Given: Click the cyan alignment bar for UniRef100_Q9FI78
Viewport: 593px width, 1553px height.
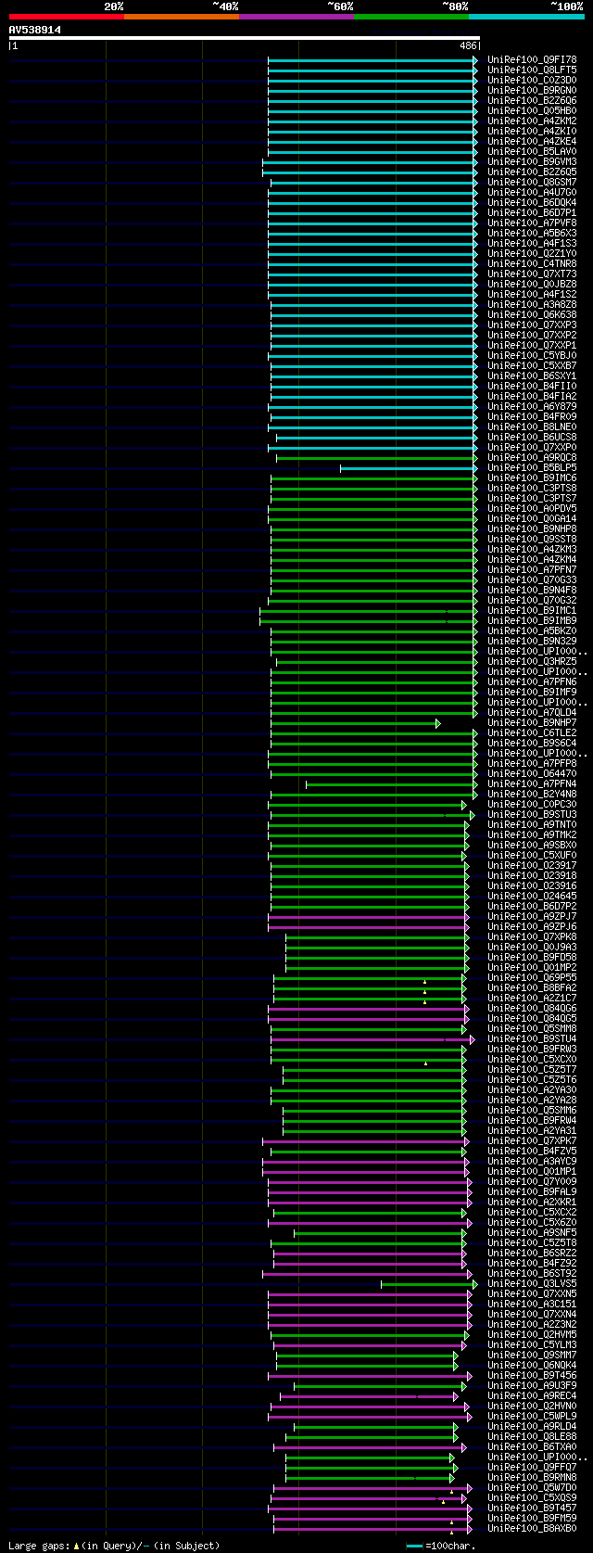Looking at the screenshot, I should coord(371,60).
